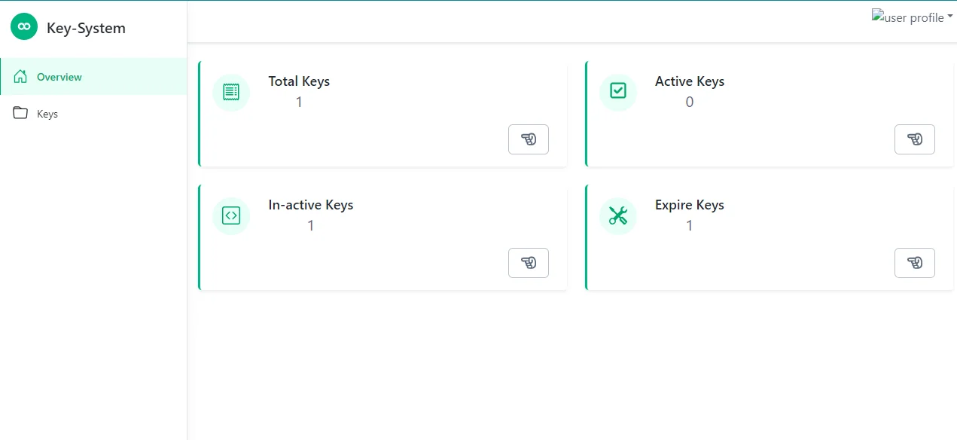The width and height of the screenshot is (957, 440).
Task: Select the Expire Keys heading
Action: point(689,205)
